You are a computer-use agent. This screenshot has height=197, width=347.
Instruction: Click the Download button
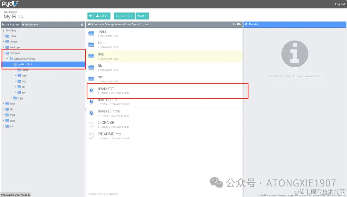click(124, 16)
